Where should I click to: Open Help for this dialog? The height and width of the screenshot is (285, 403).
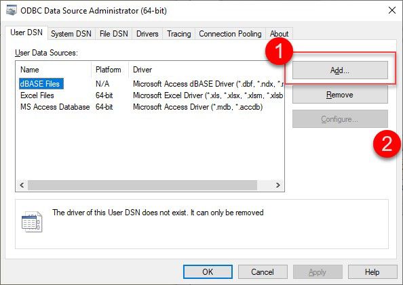click(x=372, y=272)
